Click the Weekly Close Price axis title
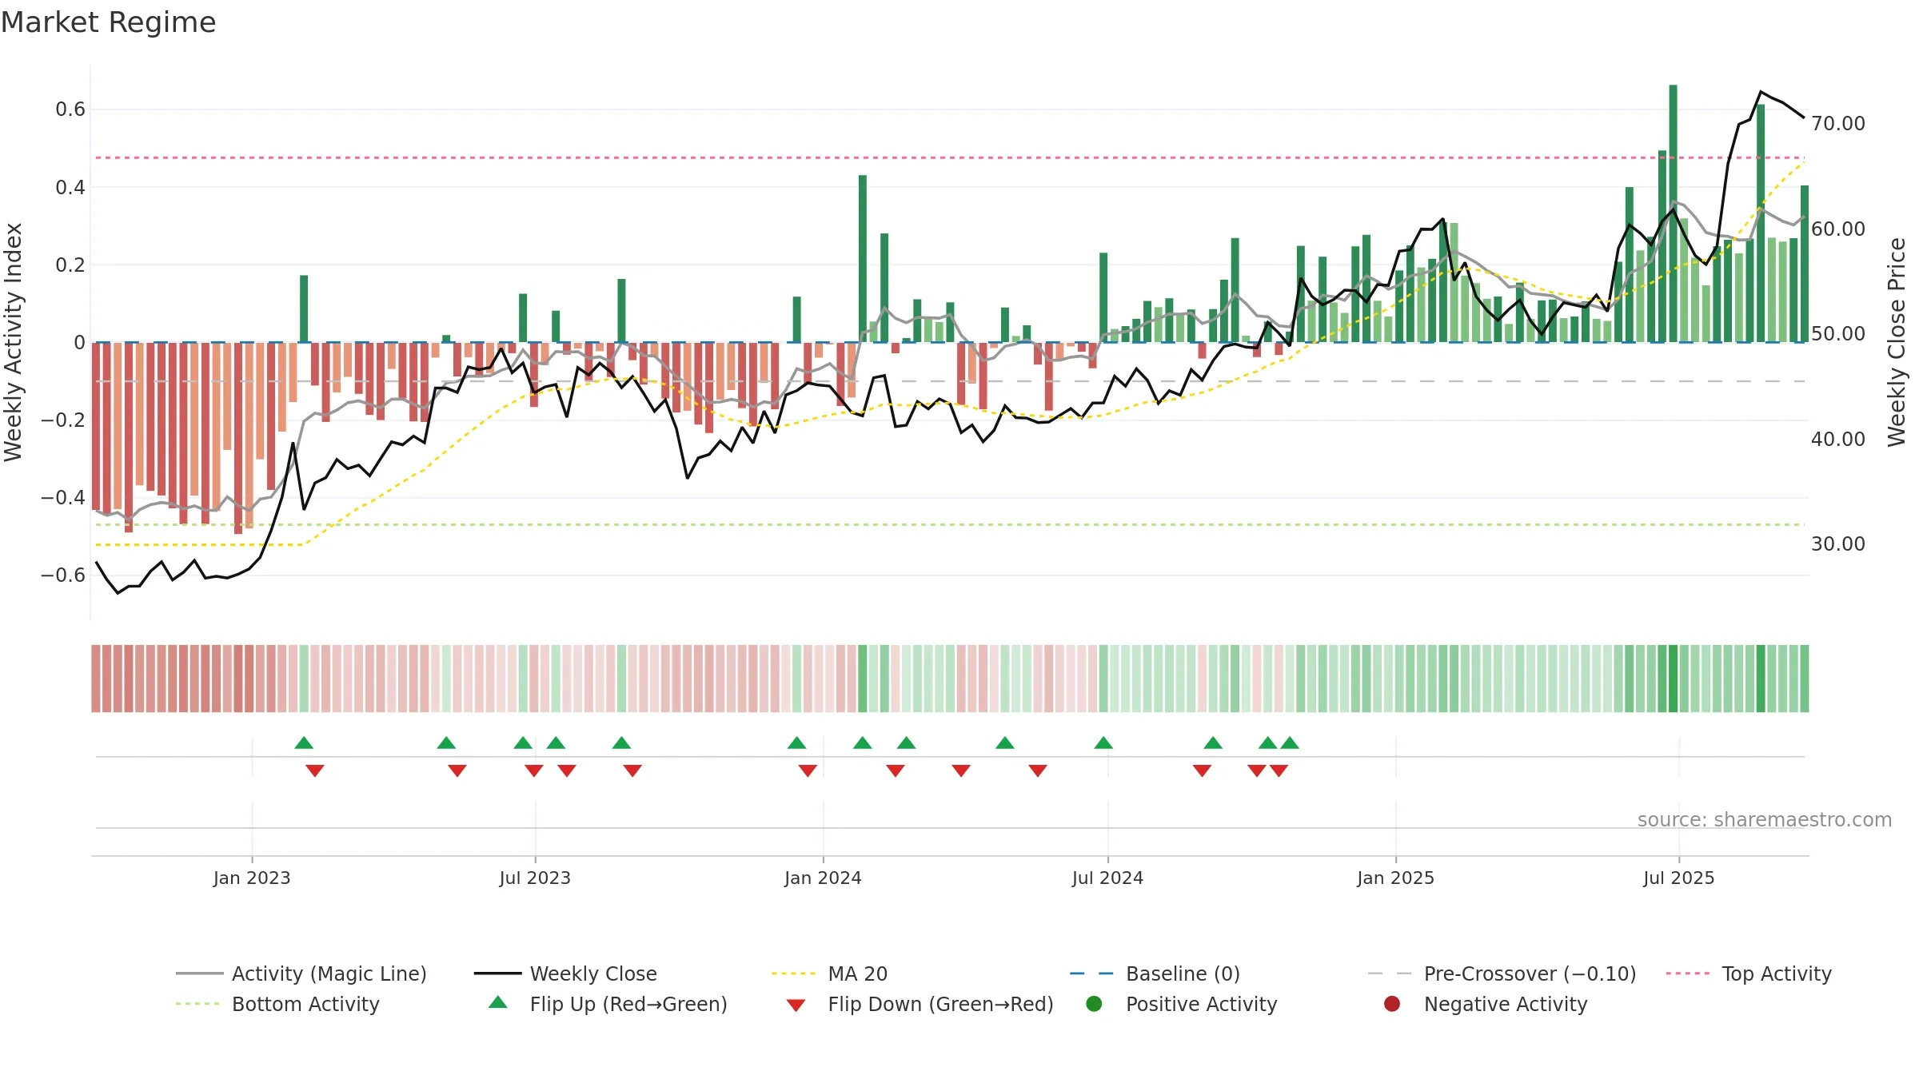This screenshot has width=1919, height=1079. click(x=1896, y=342)
